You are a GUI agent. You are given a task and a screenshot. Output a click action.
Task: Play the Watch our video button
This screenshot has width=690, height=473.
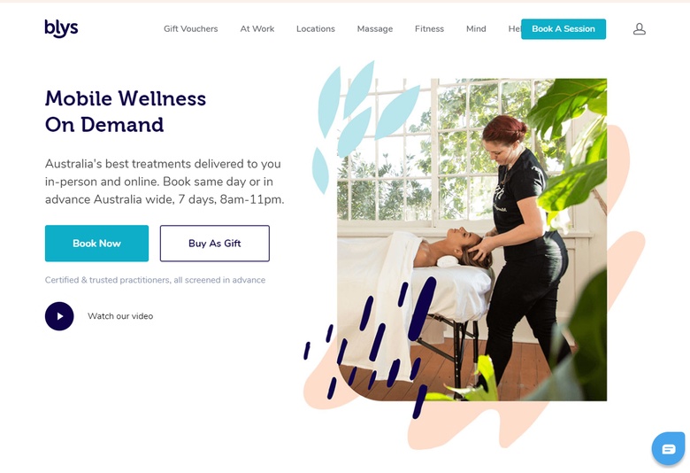point(59,316)
